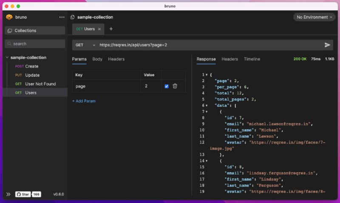Select the GET Users request in the sidebar

[35, 92]
